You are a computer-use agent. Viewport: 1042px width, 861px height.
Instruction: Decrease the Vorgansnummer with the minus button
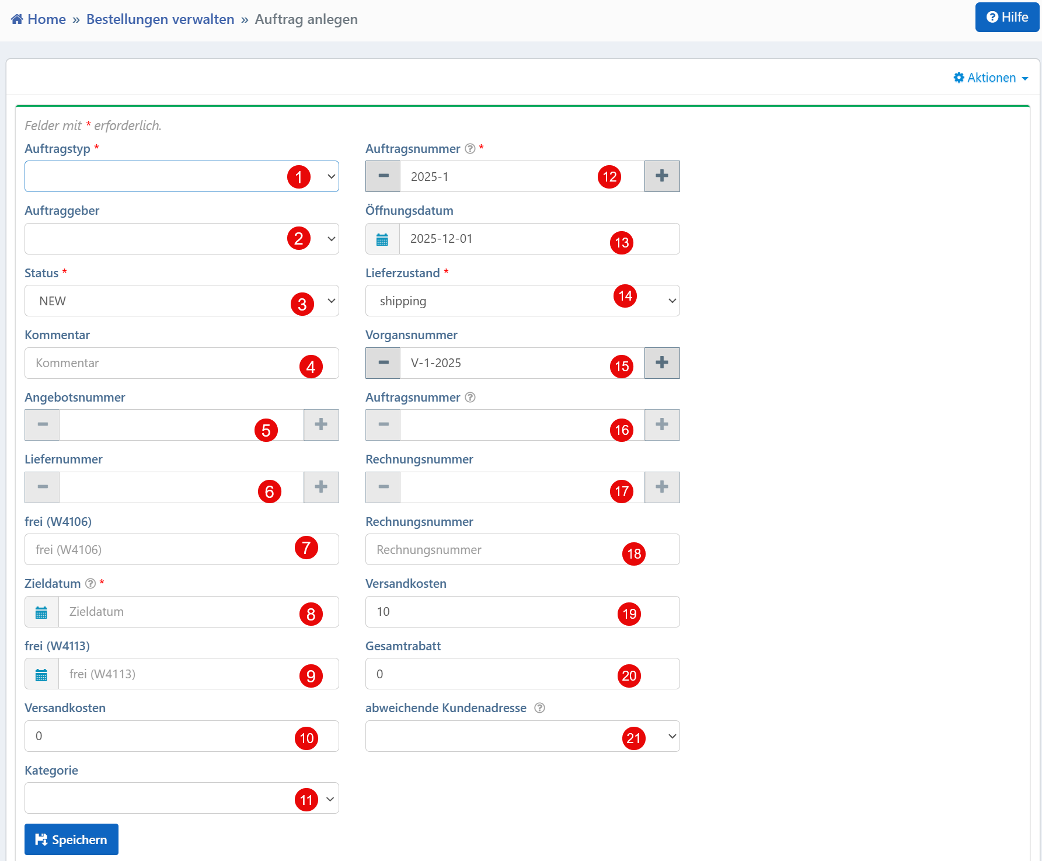tap(383, 363)
